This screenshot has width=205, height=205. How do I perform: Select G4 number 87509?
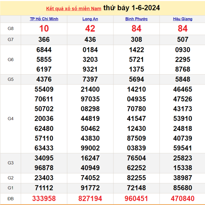(x=137, y=138)
